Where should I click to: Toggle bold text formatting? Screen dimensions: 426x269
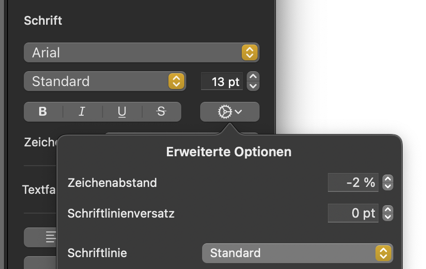click(x=43, y=112)
